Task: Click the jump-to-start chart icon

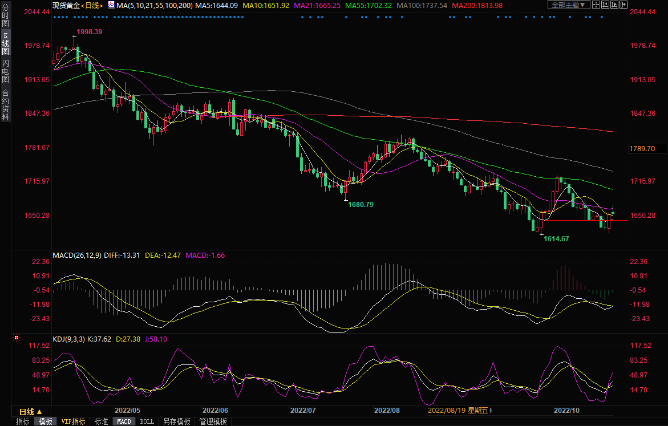Action: pyautogui.click(x=605, y=5)
